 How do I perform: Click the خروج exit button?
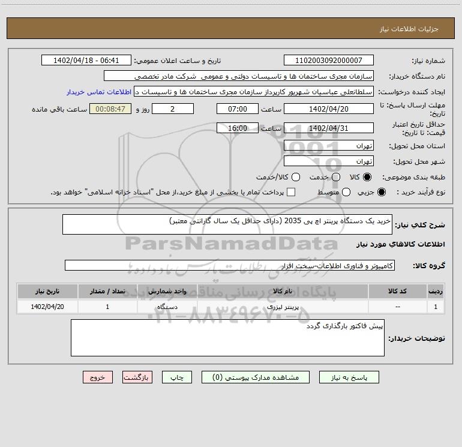tap(98, 377)
